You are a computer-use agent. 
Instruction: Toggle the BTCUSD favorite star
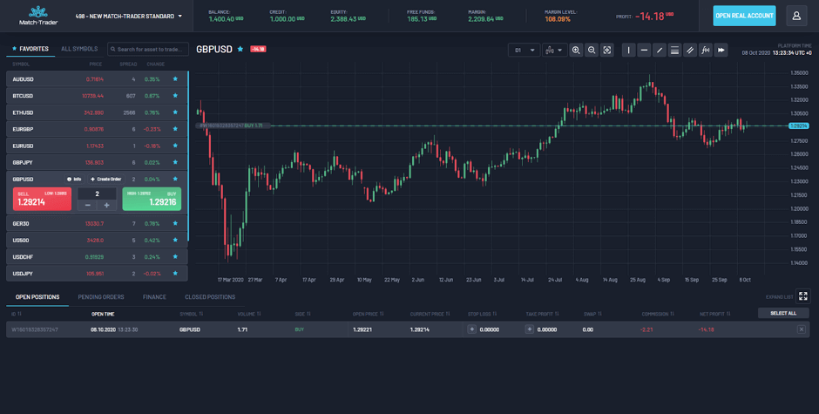[x=175, y=96]
